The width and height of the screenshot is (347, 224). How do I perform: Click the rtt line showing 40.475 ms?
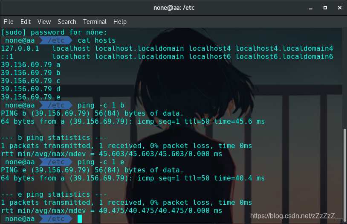[112, 210]
